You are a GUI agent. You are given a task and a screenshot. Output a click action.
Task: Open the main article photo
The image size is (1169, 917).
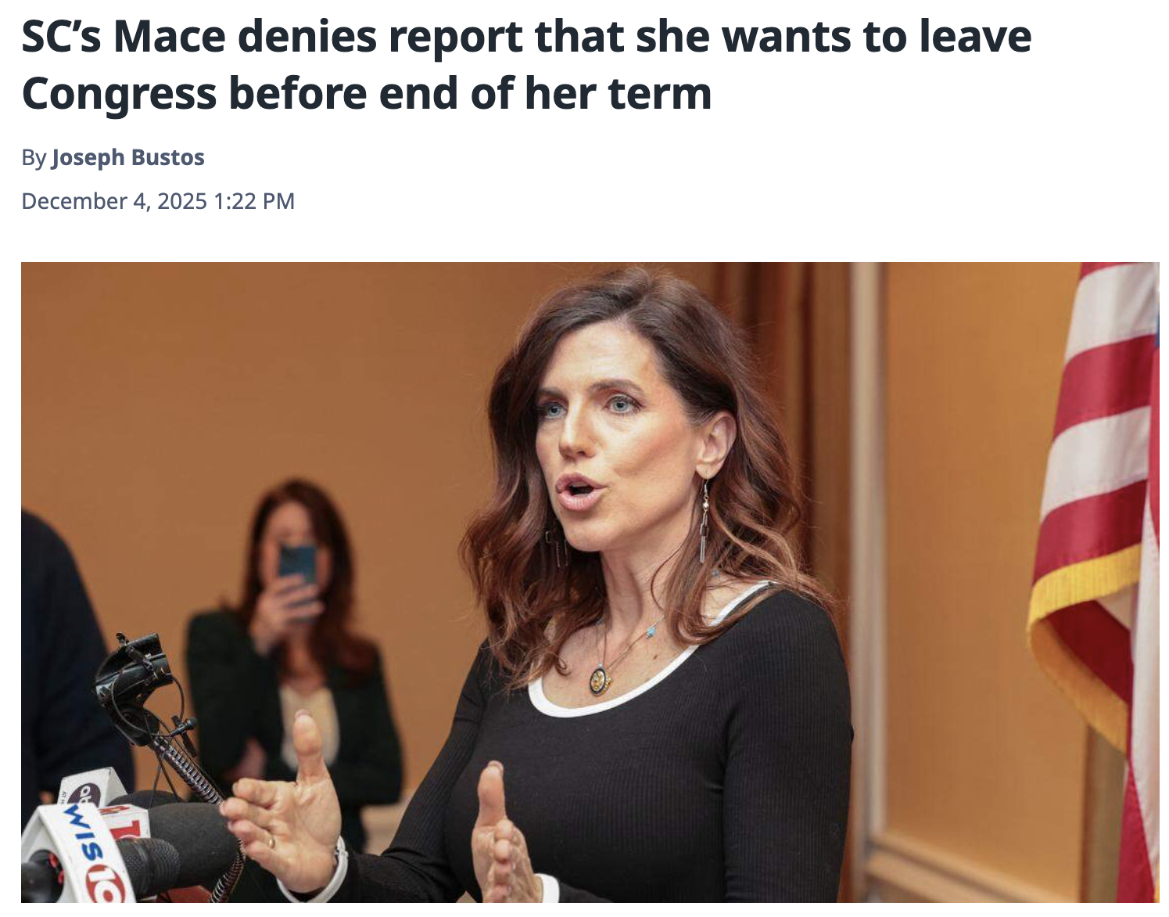coord(590,582)
